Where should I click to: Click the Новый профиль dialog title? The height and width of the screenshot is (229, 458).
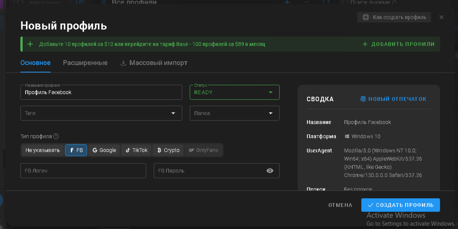coord(64,26)
